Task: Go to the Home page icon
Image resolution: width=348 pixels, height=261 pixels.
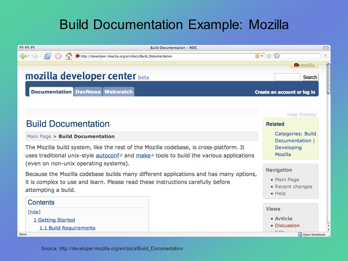Action: click(x=69, y=56)
